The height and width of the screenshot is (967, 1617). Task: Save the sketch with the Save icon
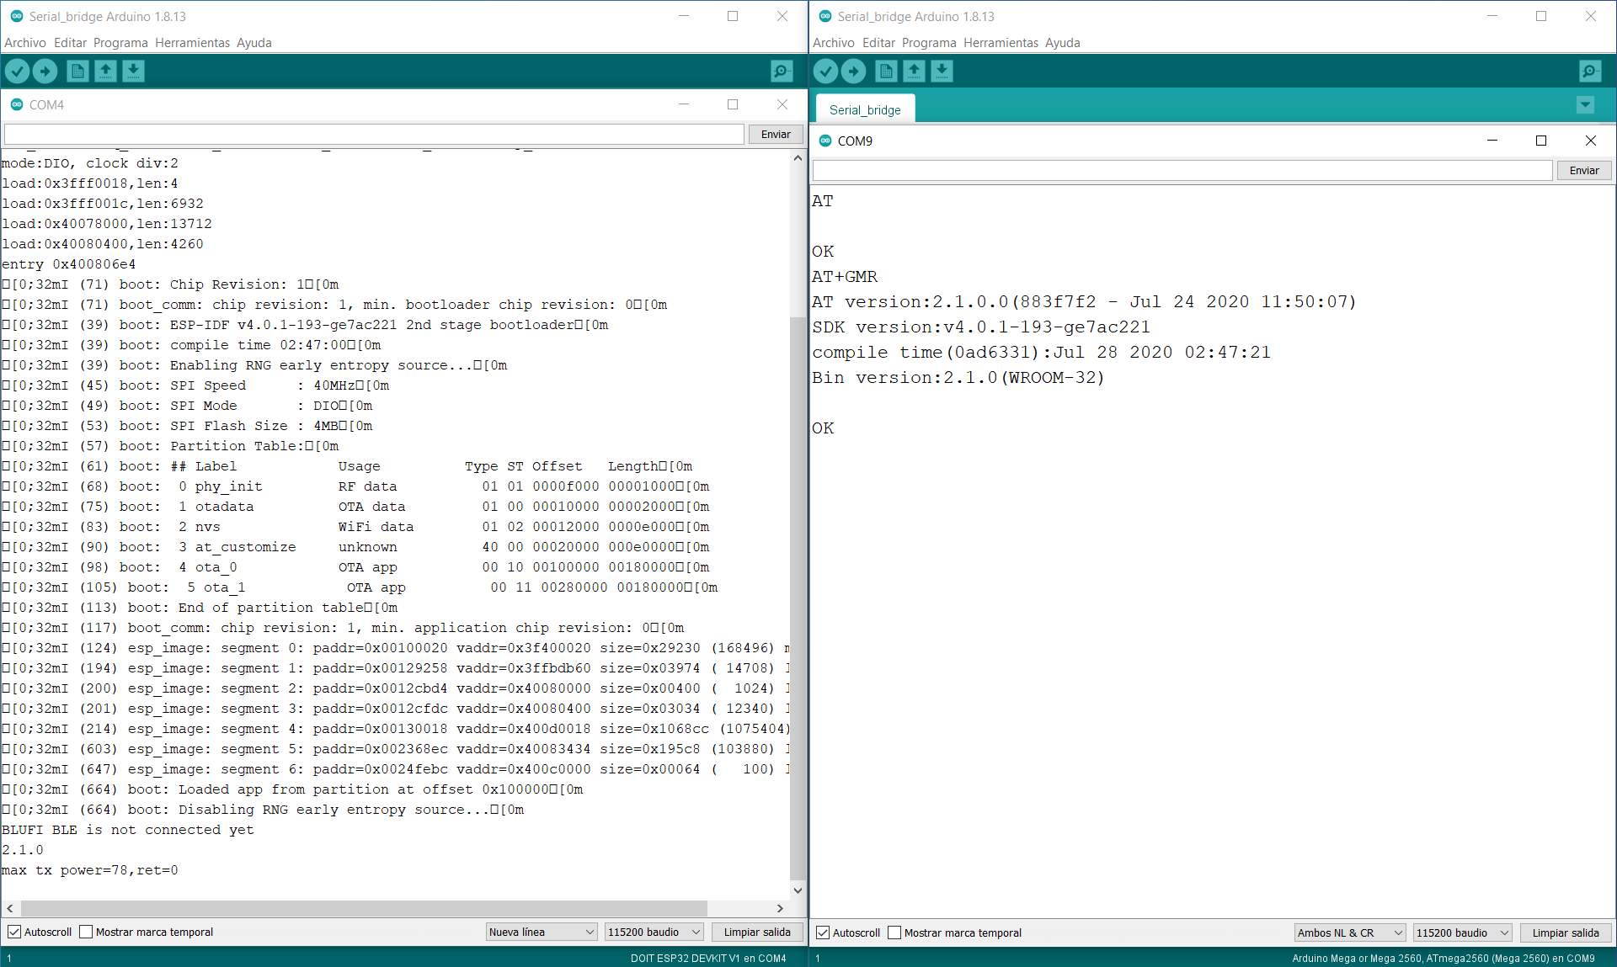(x=133, y=71)
